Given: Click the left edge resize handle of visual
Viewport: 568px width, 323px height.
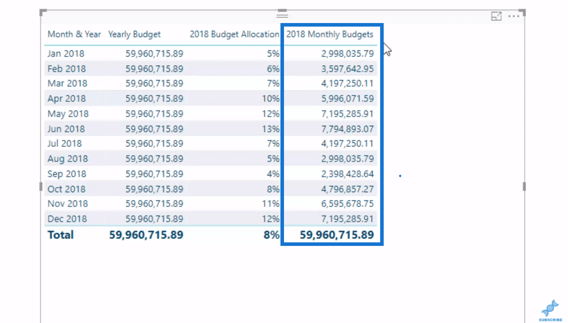Looking at the screenshot, I should pos(41,187).
